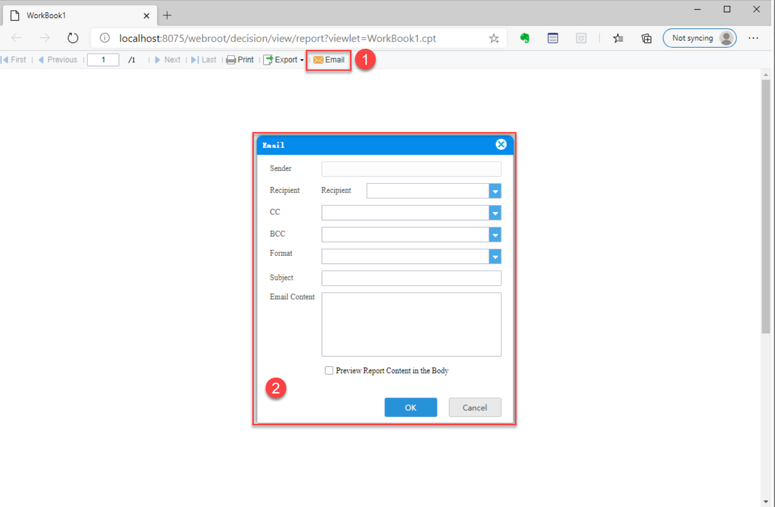Screen dimensions: 775x507
Task: Click the Sender input field
Action: tap(411, 169)
